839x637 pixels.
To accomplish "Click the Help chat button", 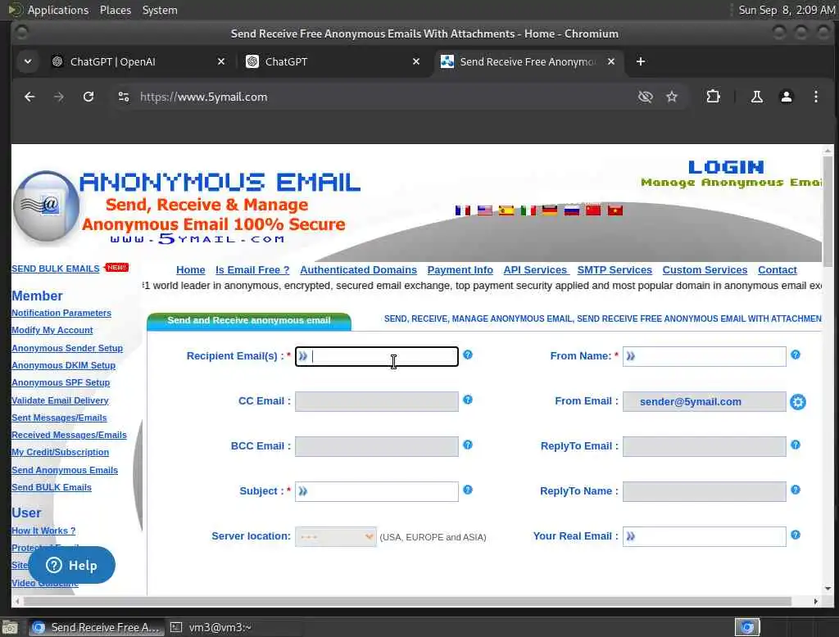I will tap(72, 565).
